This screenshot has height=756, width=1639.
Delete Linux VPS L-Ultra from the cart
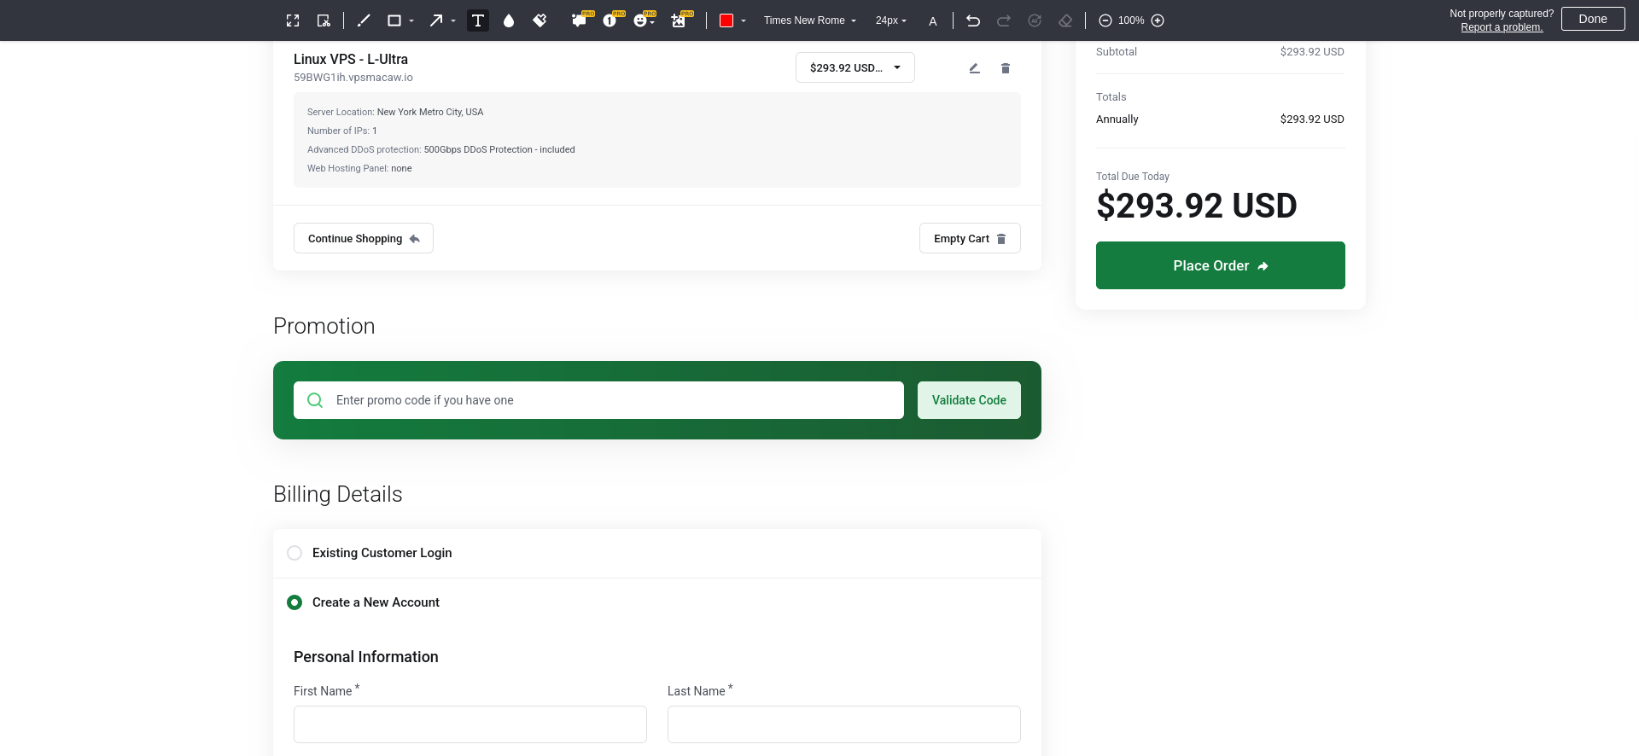point(1006,68)
